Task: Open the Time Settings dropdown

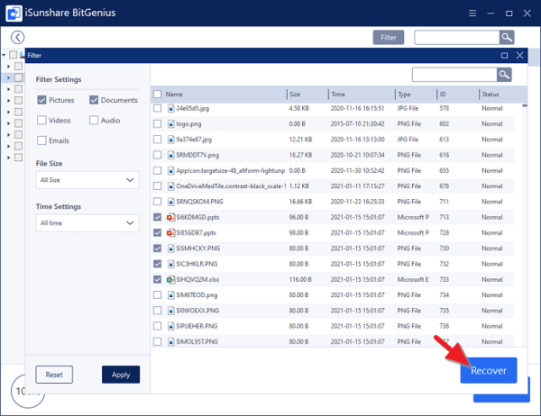Action: tap(87, 223)
